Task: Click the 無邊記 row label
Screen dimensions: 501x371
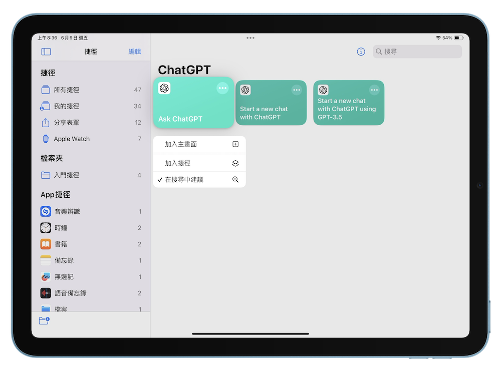Action: 64,276
